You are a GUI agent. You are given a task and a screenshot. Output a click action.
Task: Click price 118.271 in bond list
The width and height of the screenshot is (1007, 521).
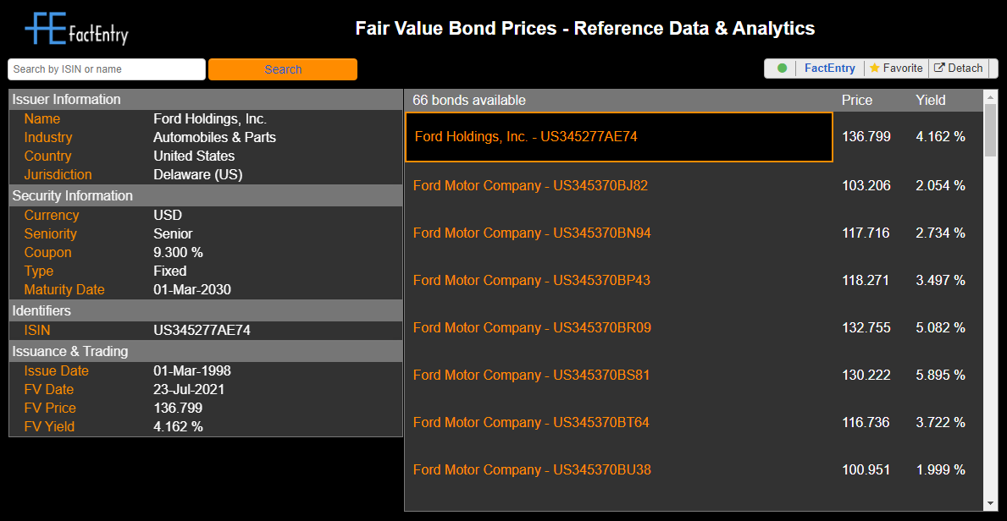pyautogui.click(x=866, y=281)
